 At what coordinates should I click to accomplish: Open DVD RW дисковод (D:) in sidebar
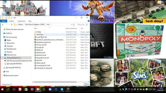click(19, 61)
